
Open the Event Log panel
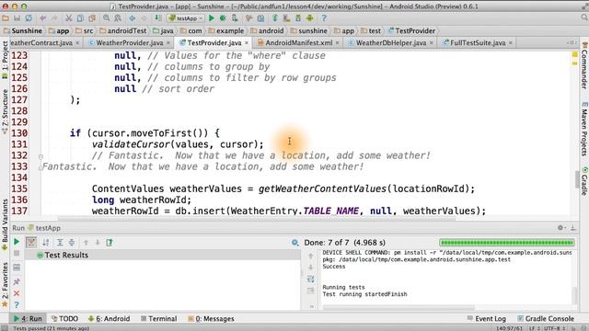[487, 319]
